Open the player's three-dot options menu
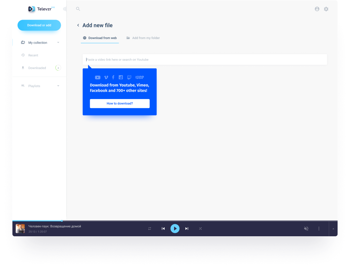350x269 pixels. [319, 228]
